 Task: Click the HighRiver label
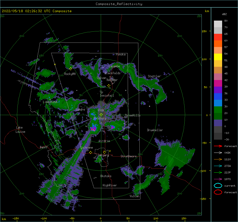110,185
